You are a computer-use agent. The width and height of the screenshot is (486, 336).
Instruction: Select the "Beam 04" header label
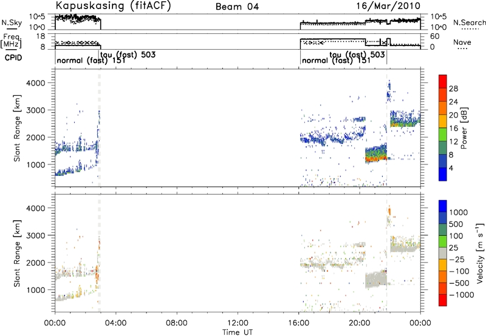(x=237, y=7)
